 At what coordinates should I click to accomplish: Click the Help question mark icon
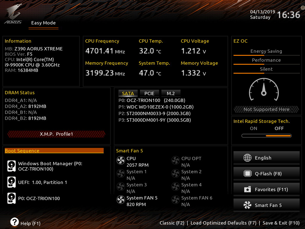pos(14,222)
